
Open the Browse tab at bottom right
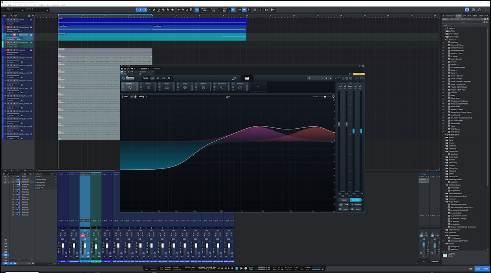(486, 268)
